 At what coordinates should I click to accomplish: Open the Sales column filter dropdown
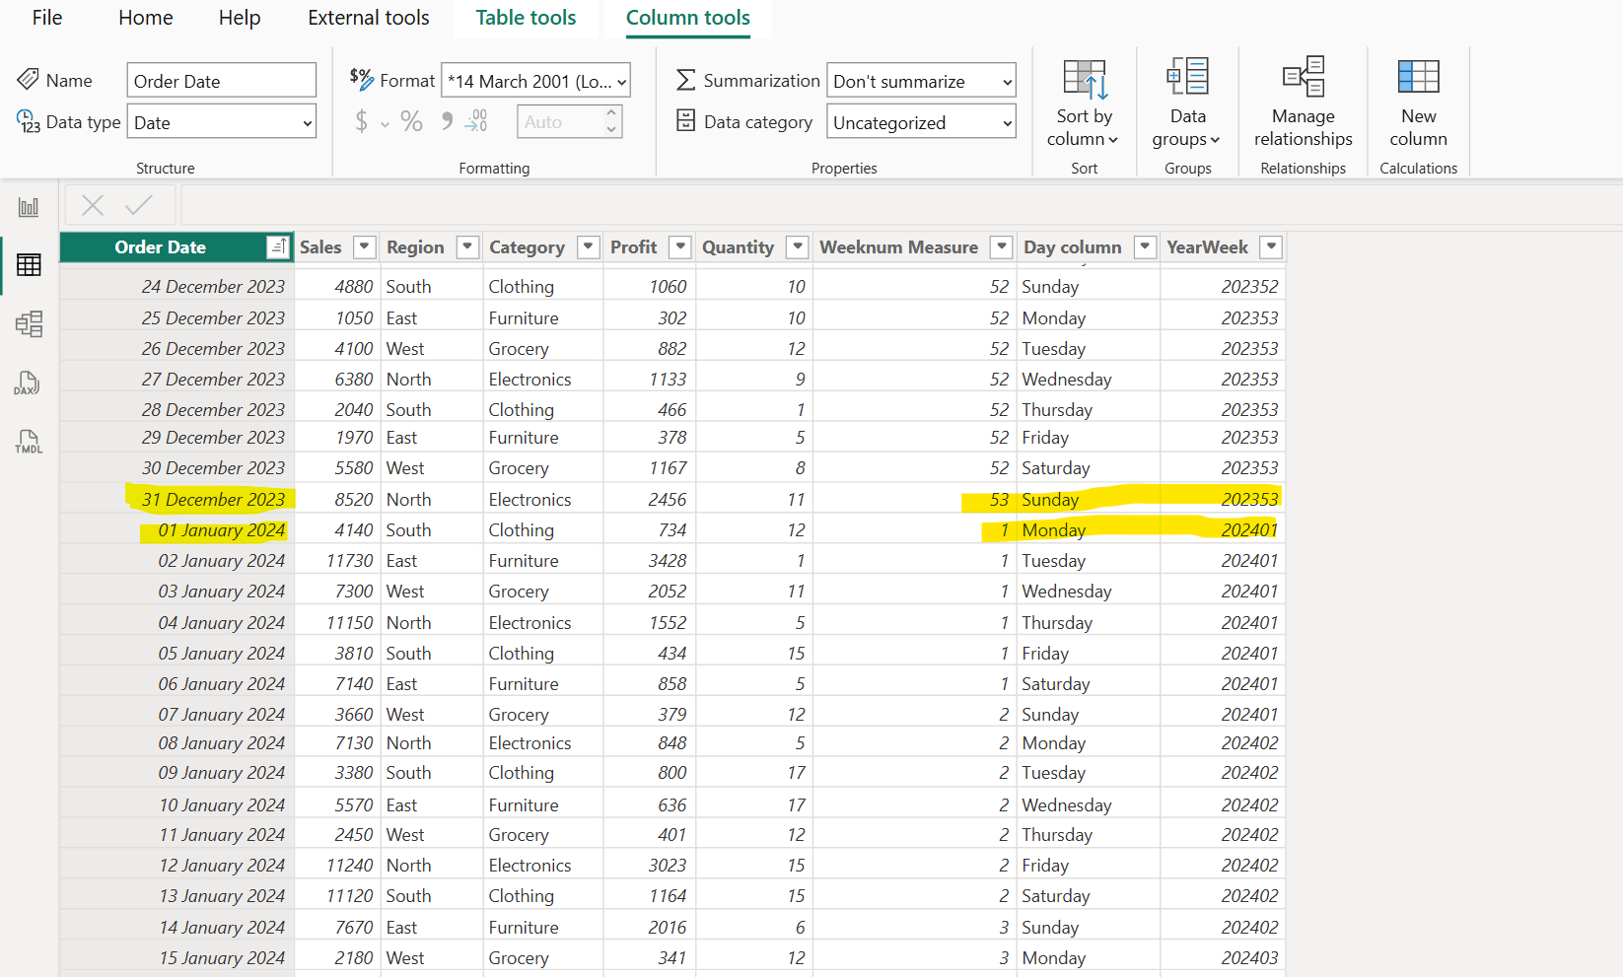364,246
